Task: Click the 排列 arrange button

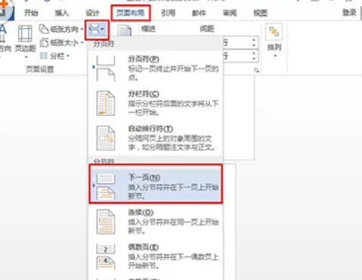Action: [274, 40]
